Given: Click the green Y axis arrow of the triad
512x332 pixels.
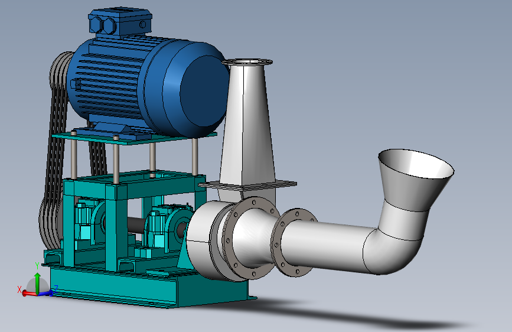Looking at the screenshot, I should [x=38, y=282].
